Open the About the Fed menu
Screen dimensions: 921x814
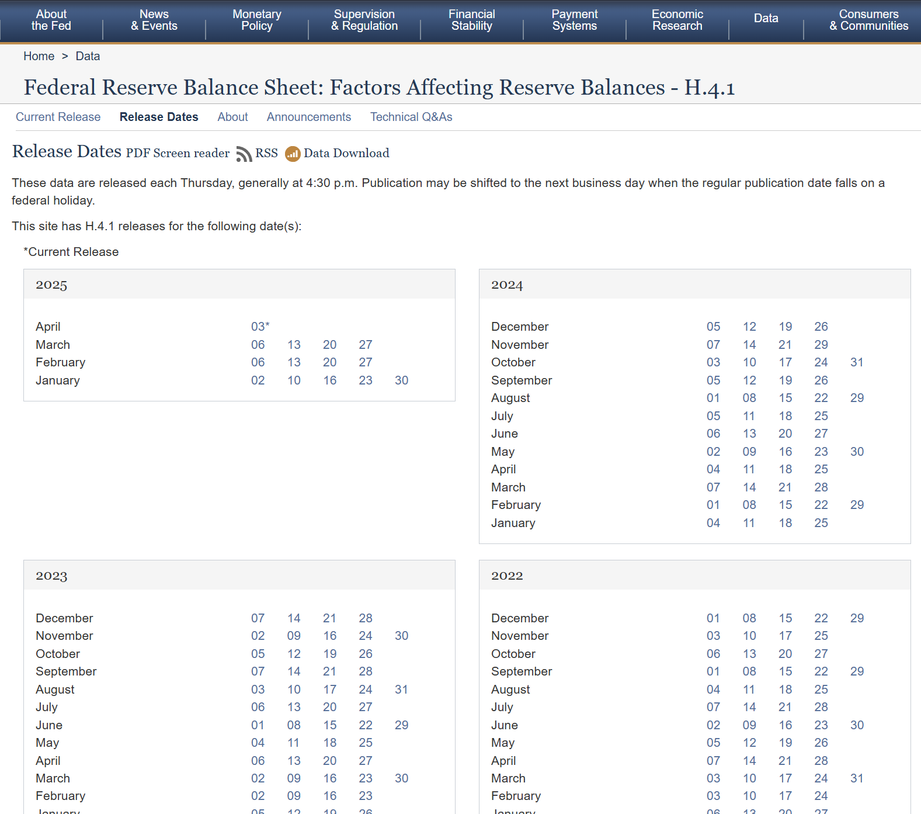(51, 20)
